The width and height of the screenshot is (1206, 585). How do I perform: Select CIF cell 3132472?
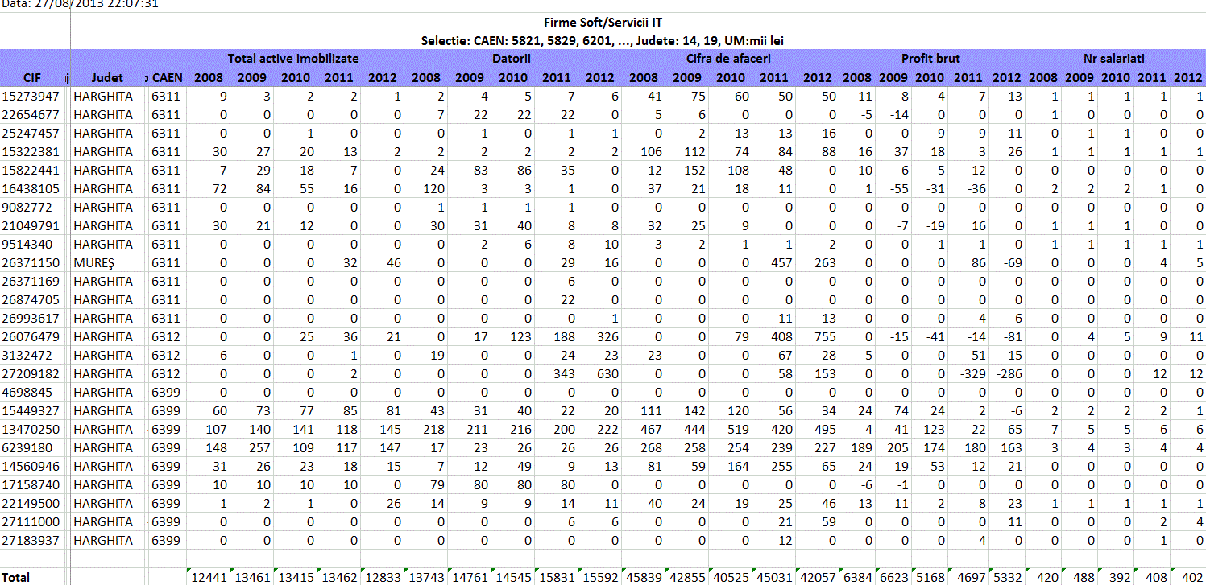[x=28, y=355]
